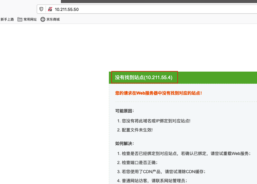Click the heading 没有找到站点(10.211.55.4)
Viewport: 257px width, 184px height.
pos(144,77)
